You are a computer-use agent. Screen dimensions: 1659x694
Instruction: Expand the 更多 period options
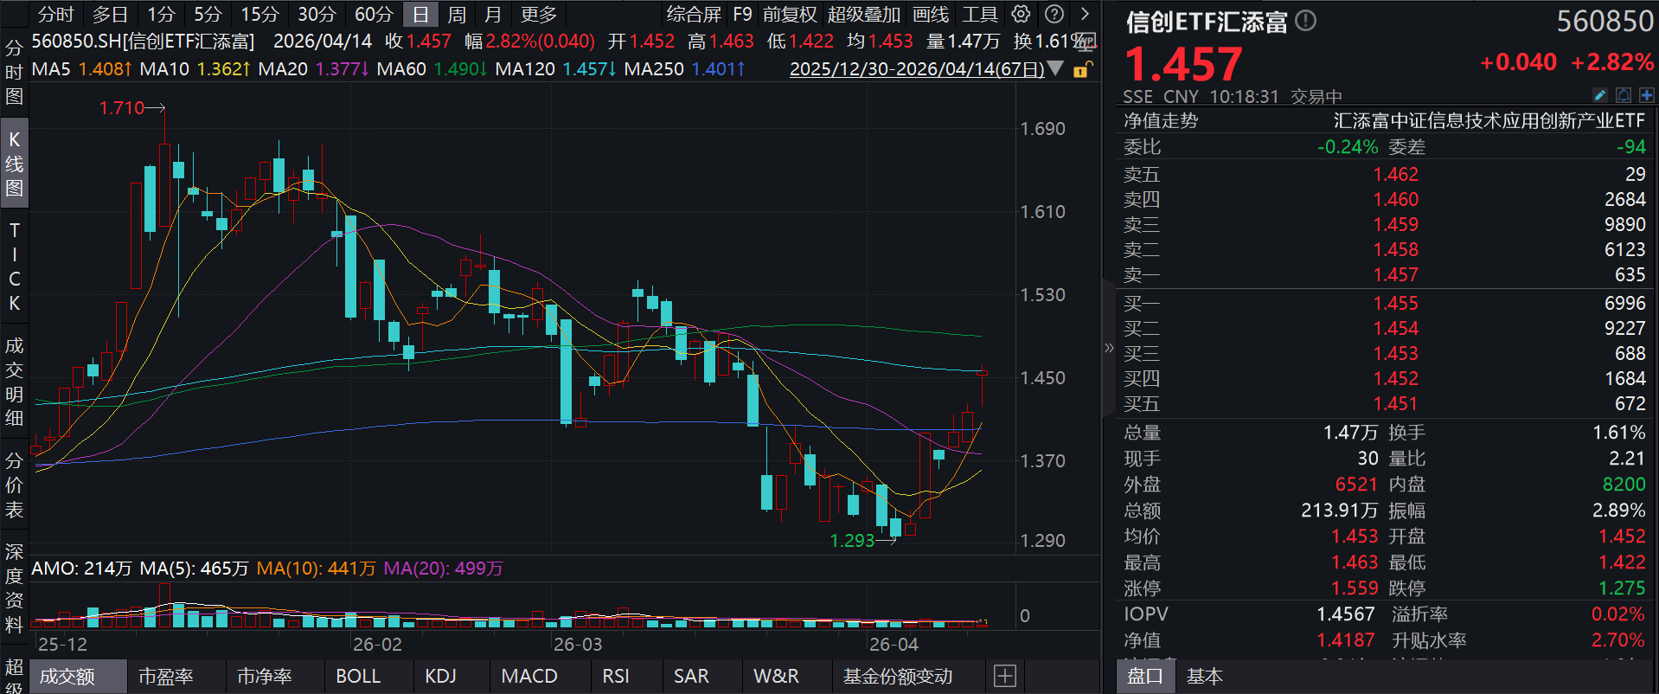538,15
